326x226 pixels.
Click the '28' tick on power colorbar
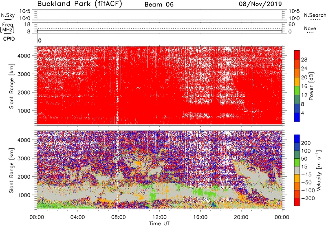pyautogui.click(x=304, y=60)
